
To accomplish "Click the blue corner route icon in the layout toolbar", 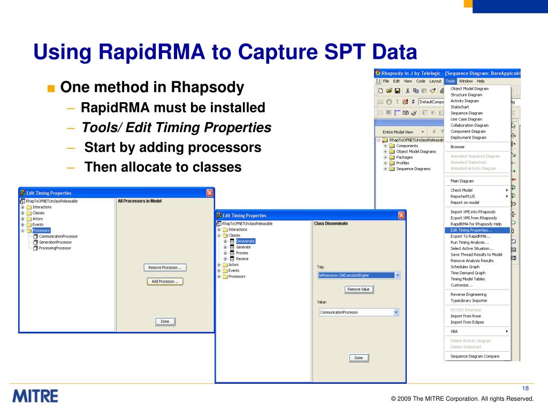I will pos(397,112).
